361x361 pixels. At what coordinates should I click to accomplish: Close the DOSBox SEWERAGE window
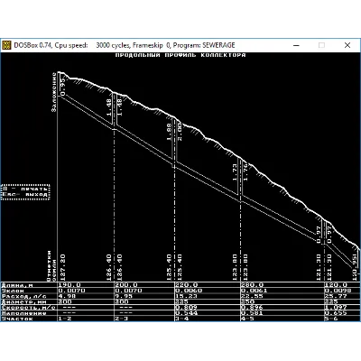(347, 45)
